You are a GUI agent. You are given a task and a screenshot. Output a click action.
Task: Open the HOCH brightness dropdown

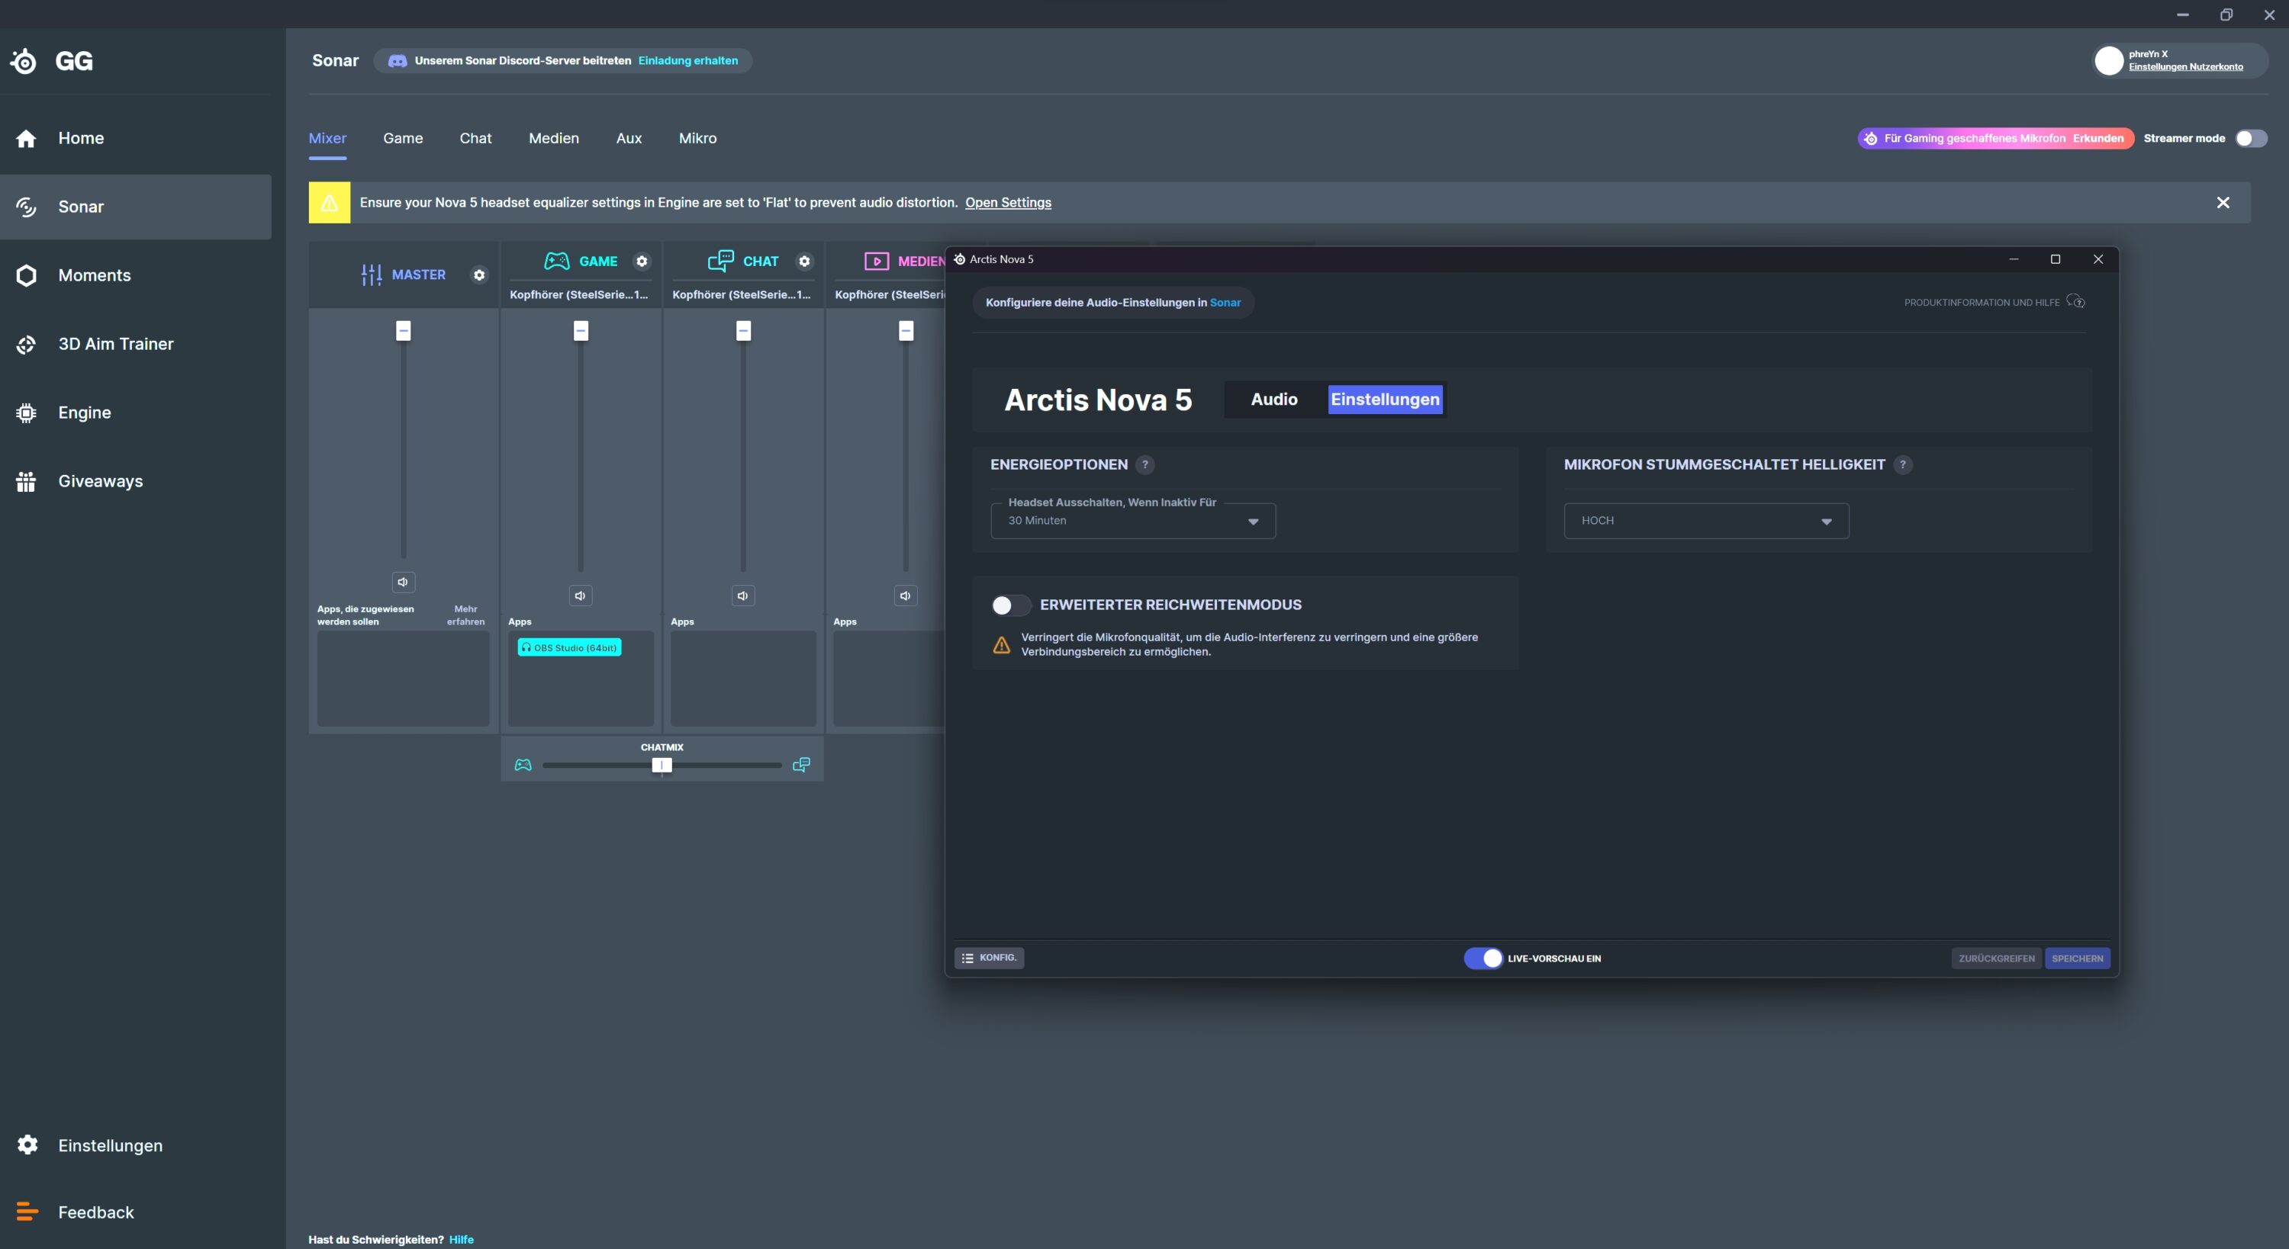1705,521
